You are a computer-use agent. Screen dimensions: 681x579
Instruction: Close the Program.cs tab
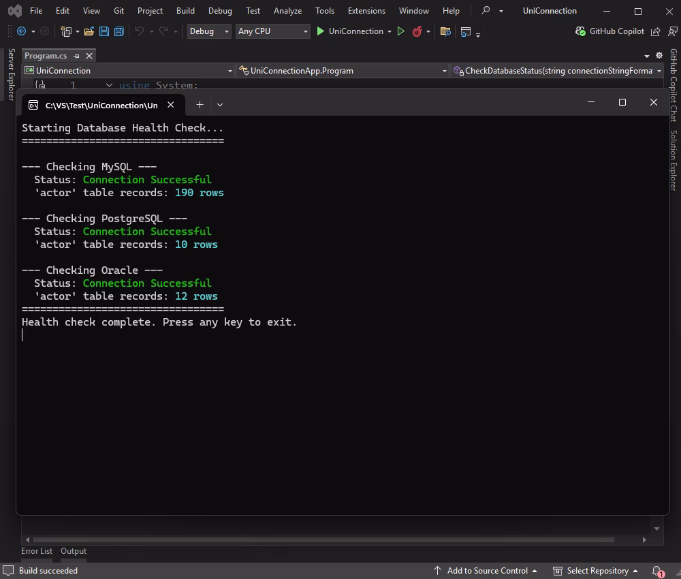point(89,56)
